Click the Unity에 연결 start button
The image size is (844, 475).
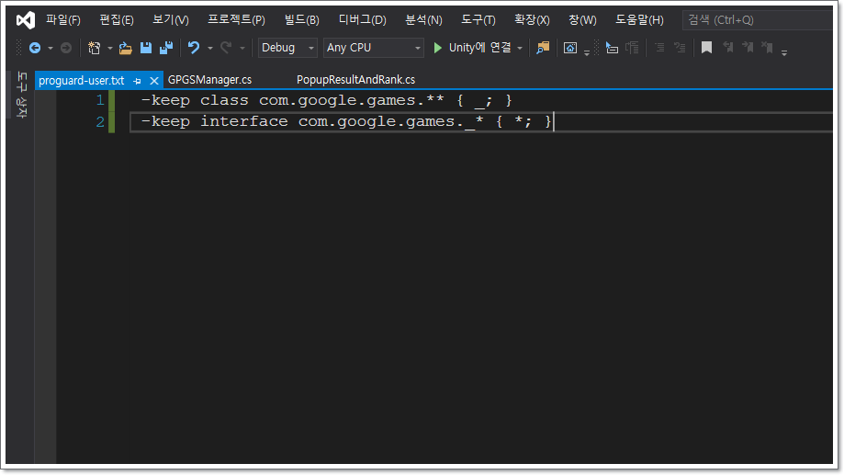pyautogui.click(x=473, y=48)
